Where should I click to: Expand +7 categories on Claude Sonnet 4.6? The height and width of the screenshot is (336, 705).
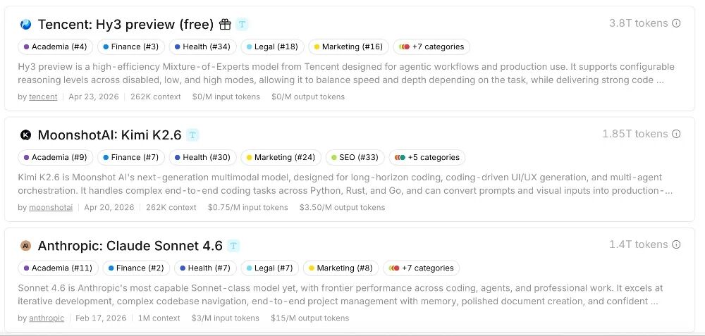(422, 268)
